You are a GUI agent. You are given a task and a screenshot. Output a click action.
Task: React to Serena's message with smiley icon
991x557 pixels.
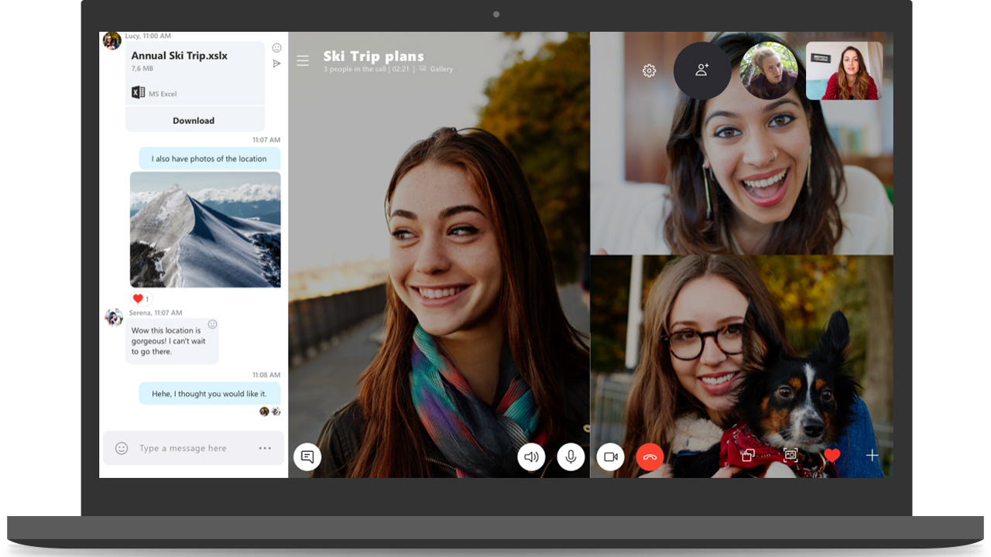coord(212,324)
